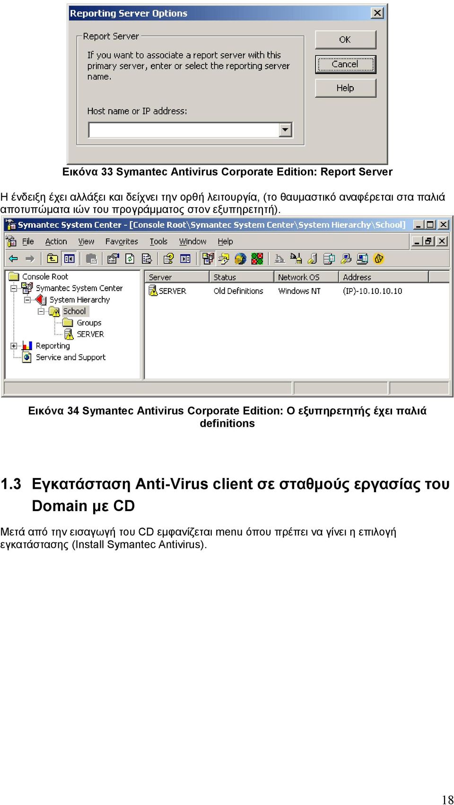454x805 pixels.
Task: Click the Address column header
Action: tap(384, 277)
